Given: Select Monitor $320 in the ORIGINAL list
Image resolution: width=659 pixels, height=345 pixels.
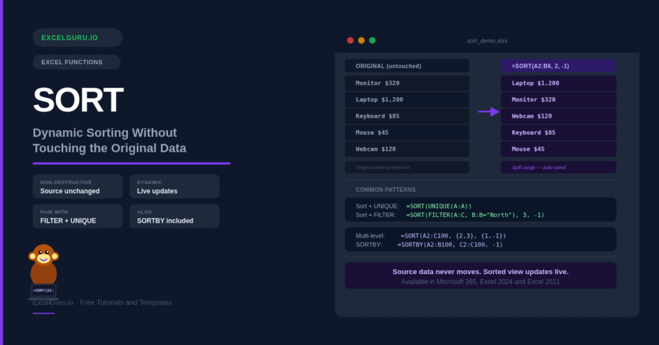Looking at the screenshot, I should 407,83.
